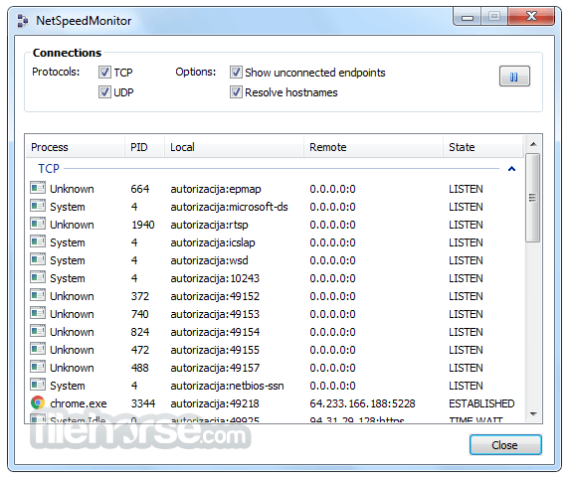Select the autorizacija:netbios-ssn local address
Image resolution: width=570 pixels, height=479 pixels.
(x=227, y=386)
